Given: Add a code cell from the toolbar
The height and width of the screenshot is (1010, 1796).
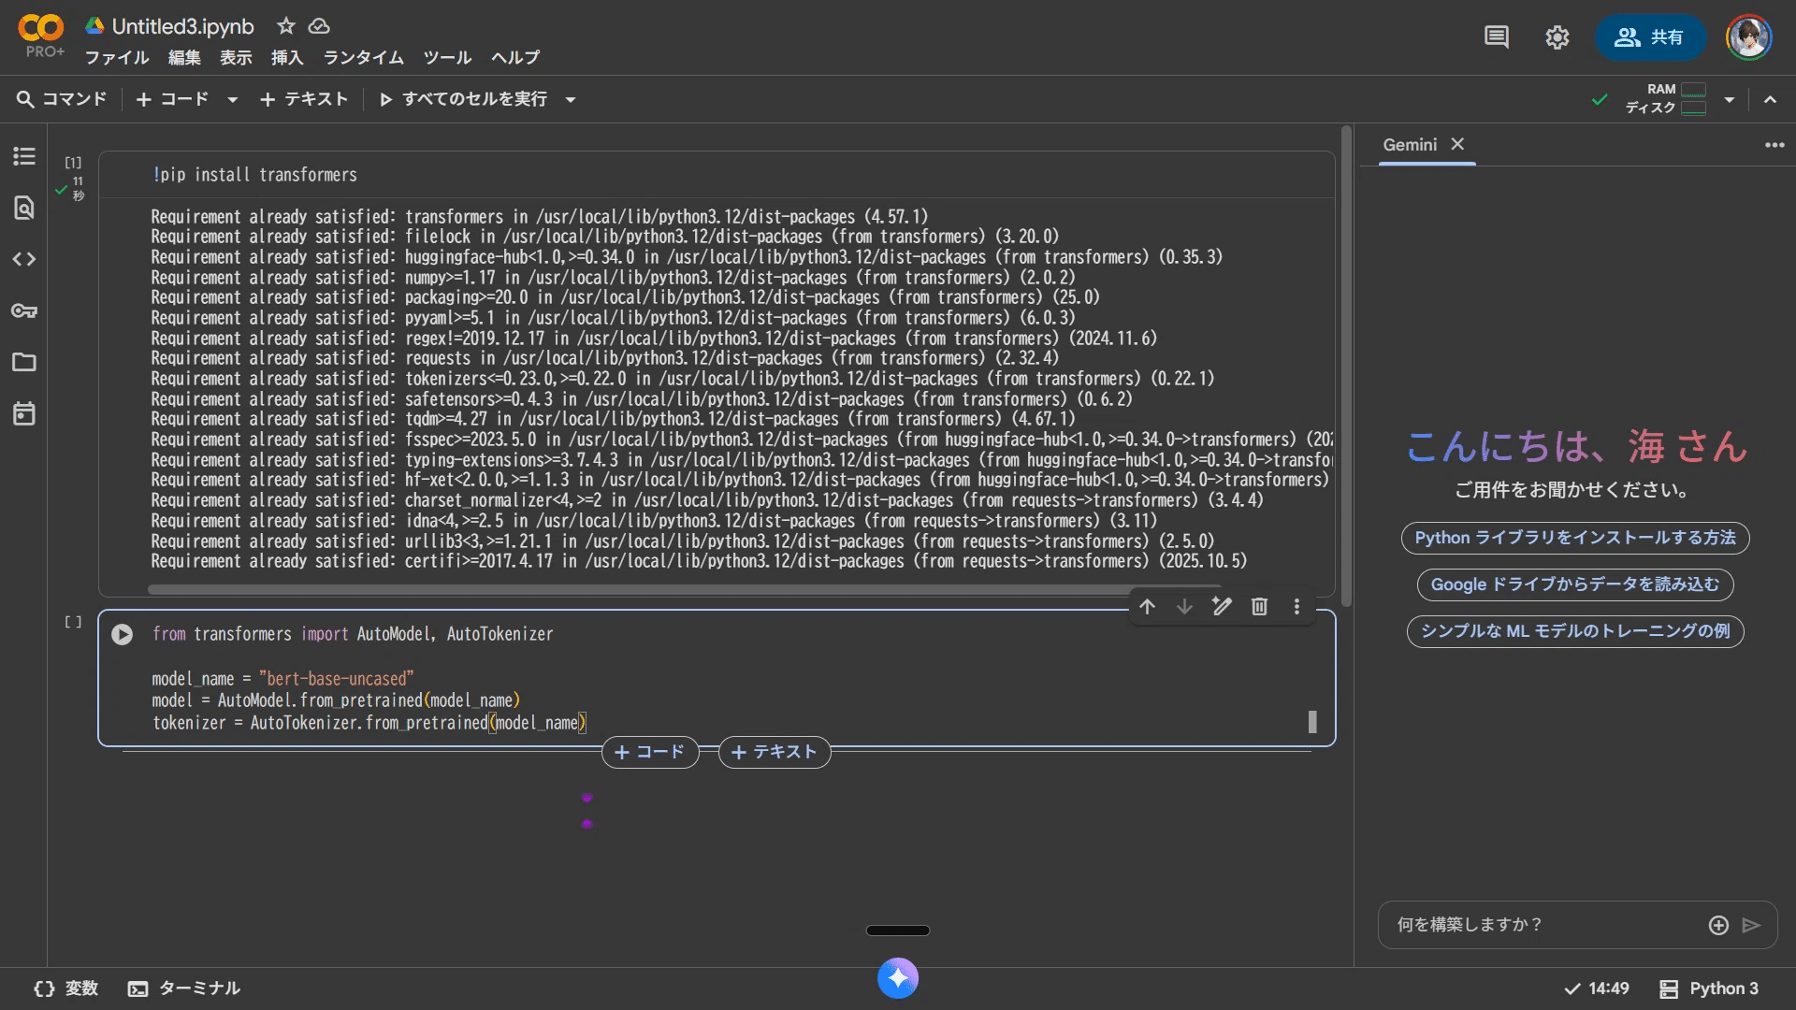Looking at the screenshot, I should [172, 99].
